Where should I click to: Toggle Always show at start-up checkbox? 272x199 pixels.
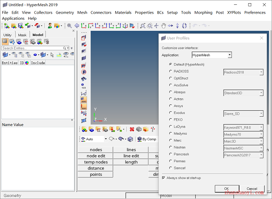click(164, 178)
